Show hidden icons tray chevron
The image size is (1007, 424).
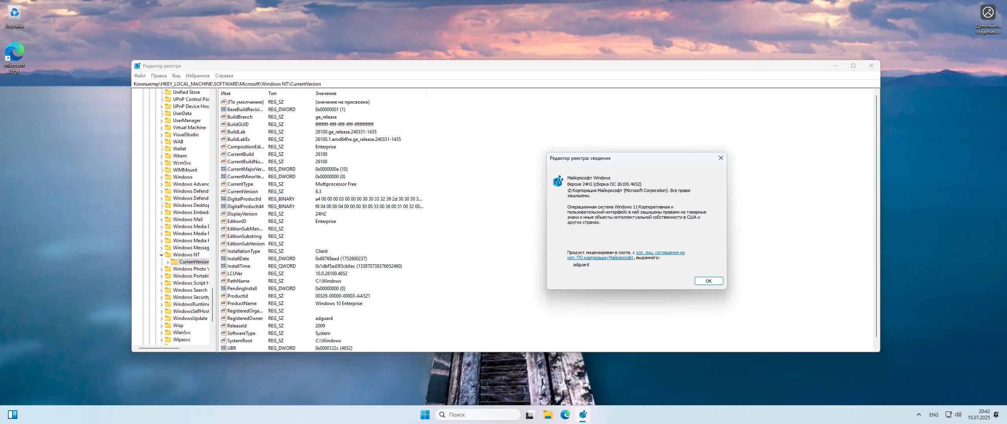pos(918,415)
